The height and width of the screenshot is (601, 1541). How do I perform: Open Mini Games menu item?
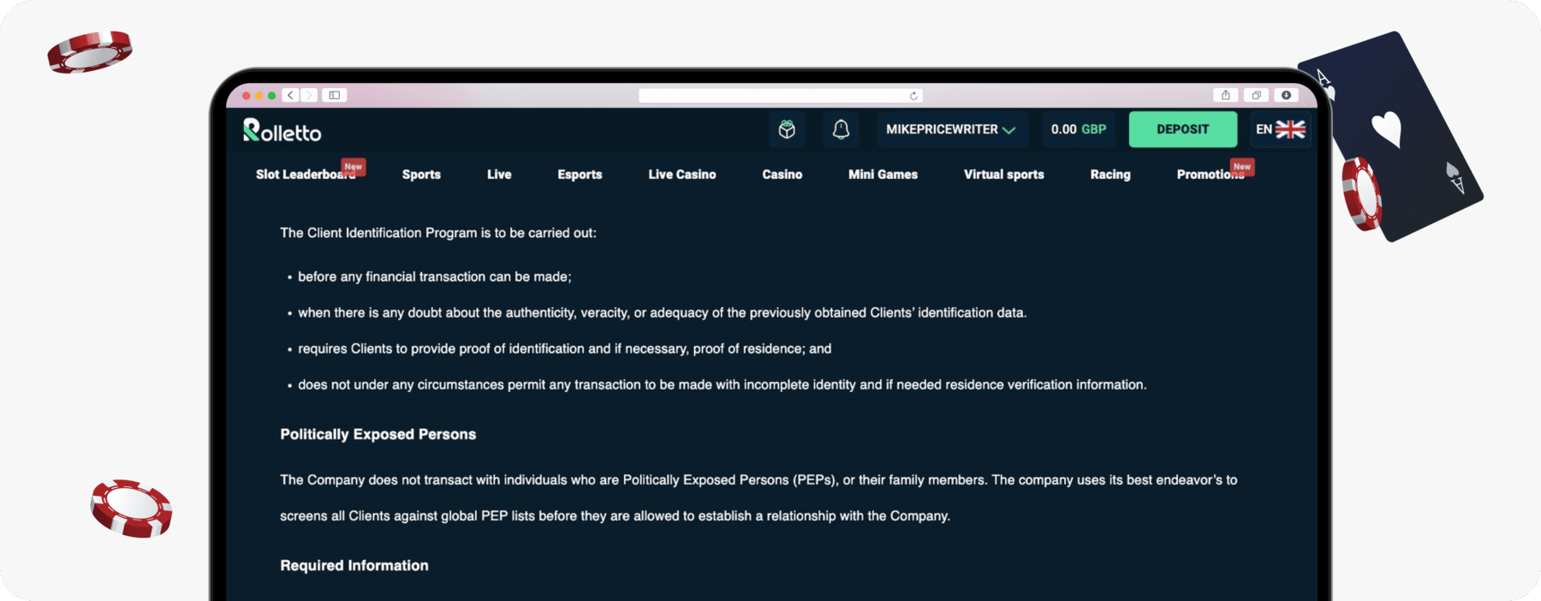tap(883, 175)
